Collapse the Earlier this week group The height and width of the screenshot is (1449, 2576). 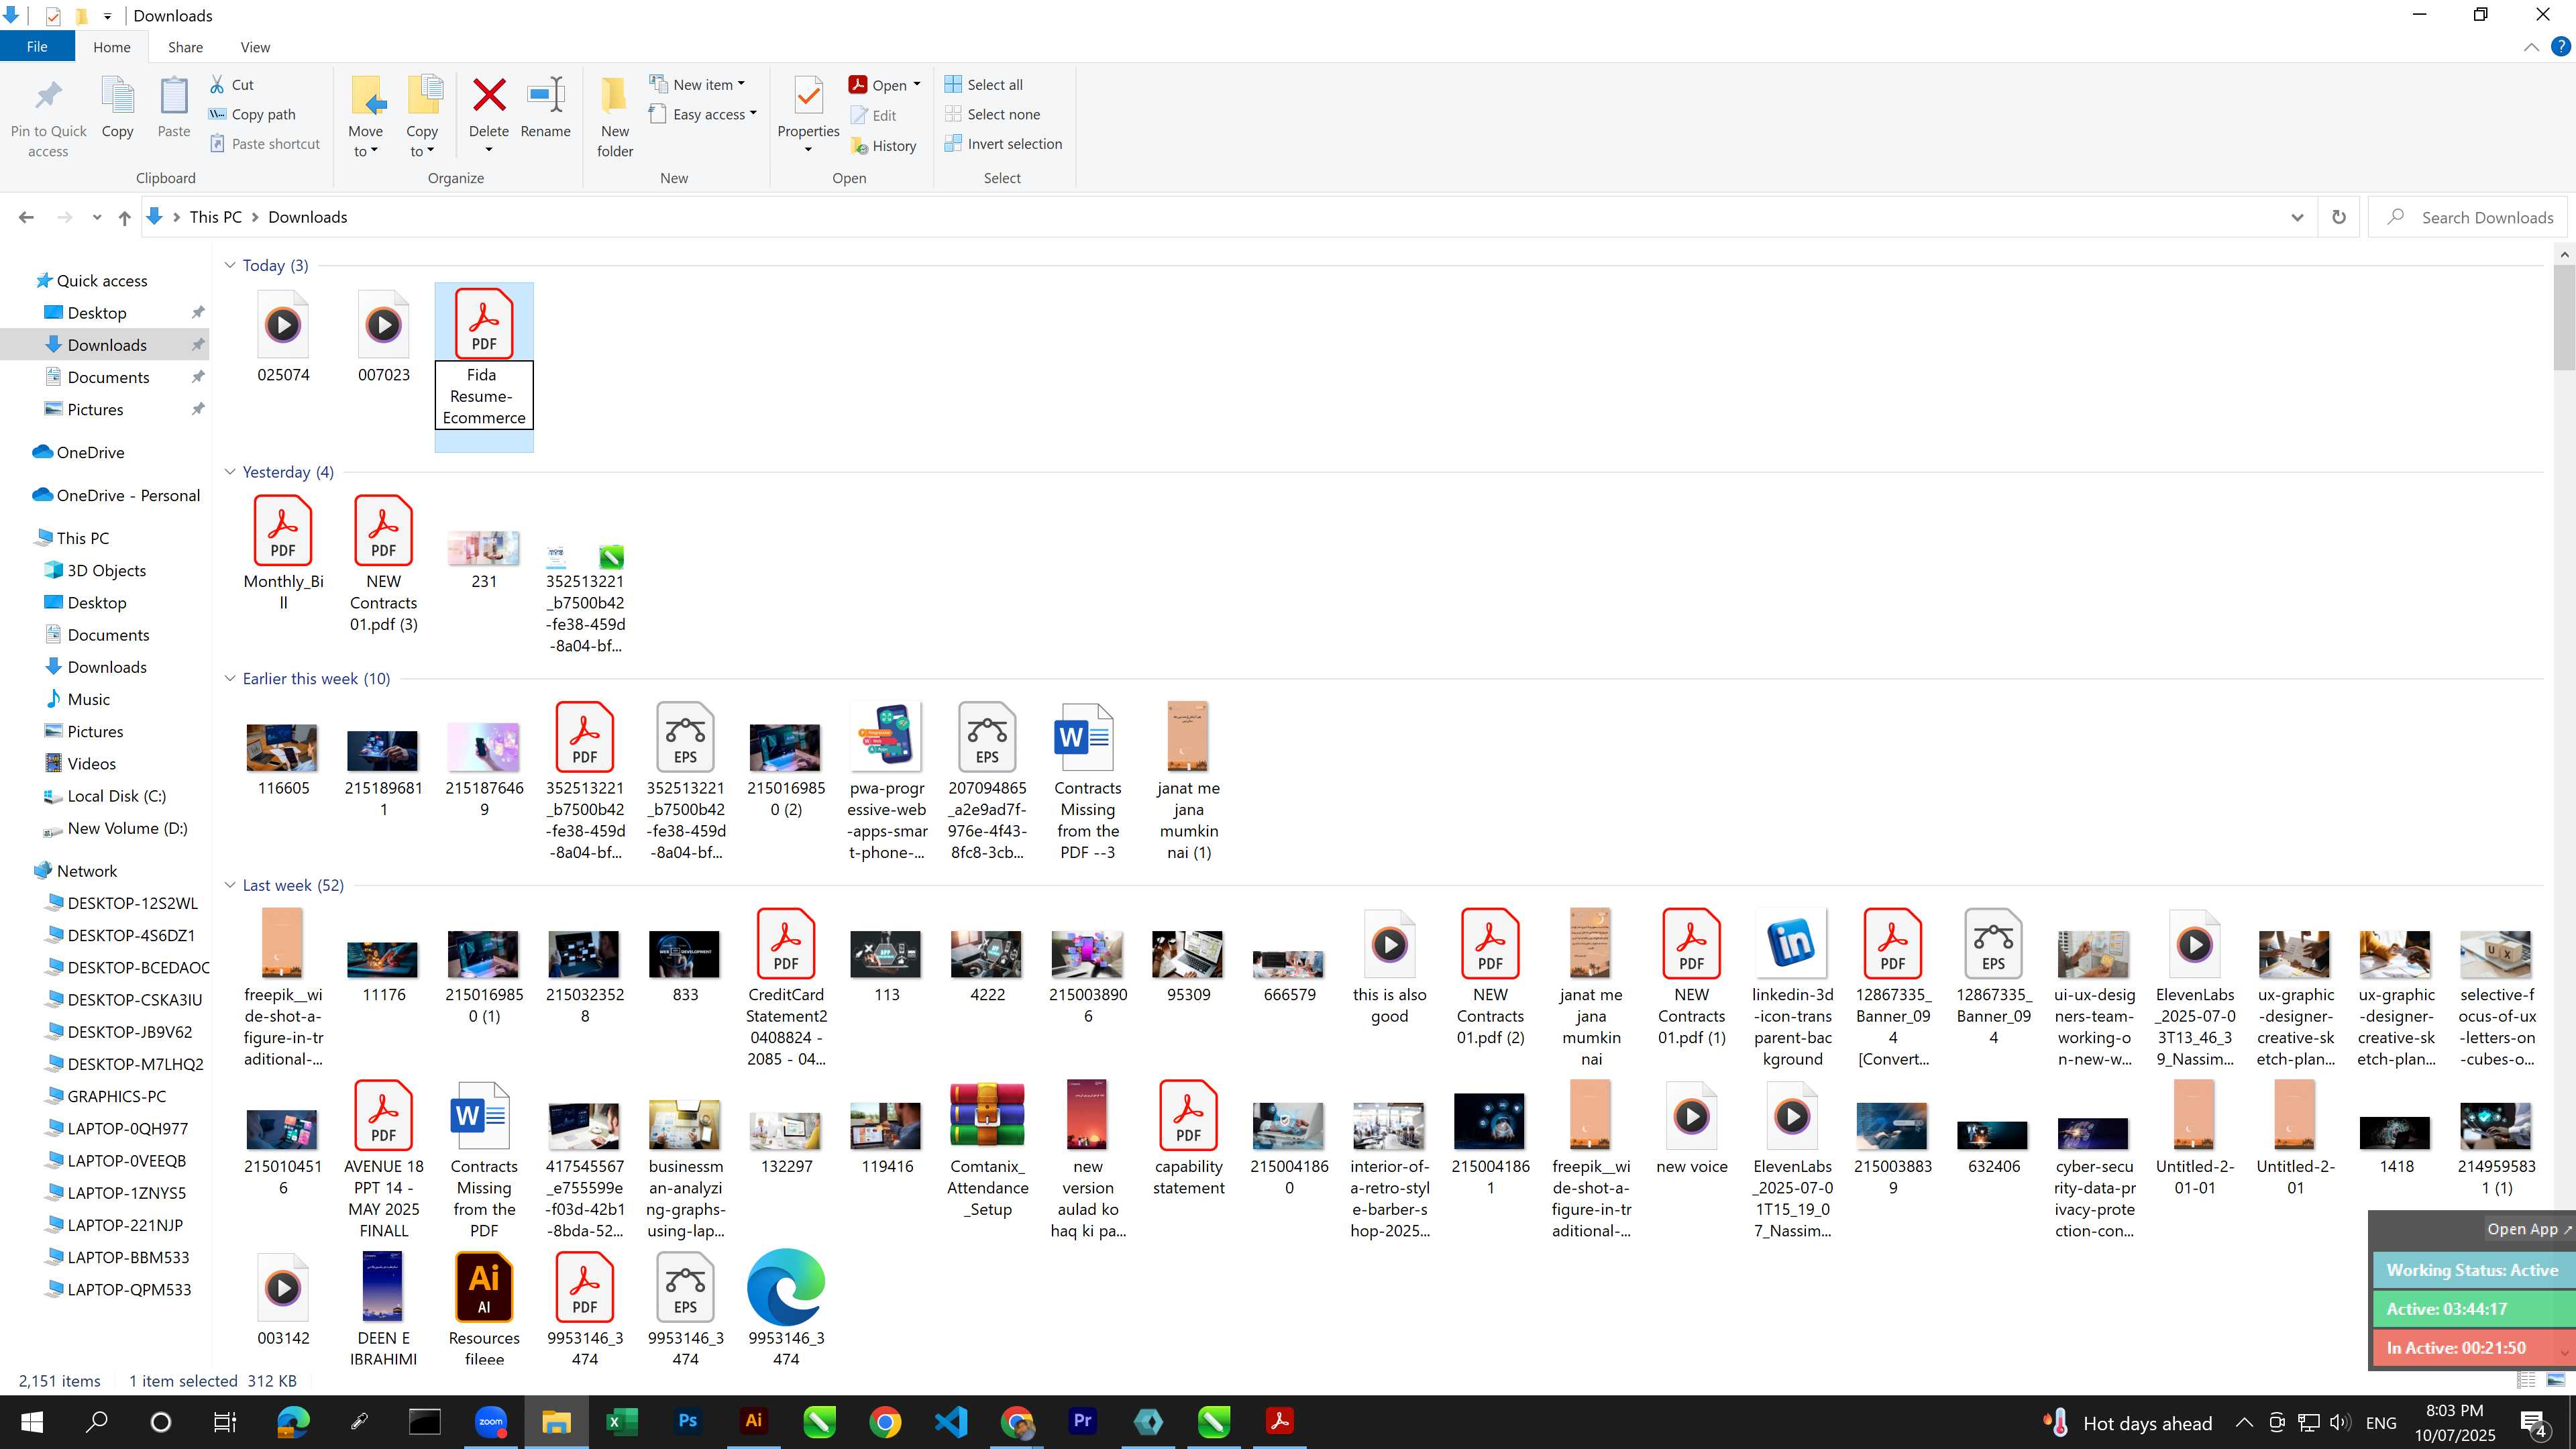tap(230, 678)
